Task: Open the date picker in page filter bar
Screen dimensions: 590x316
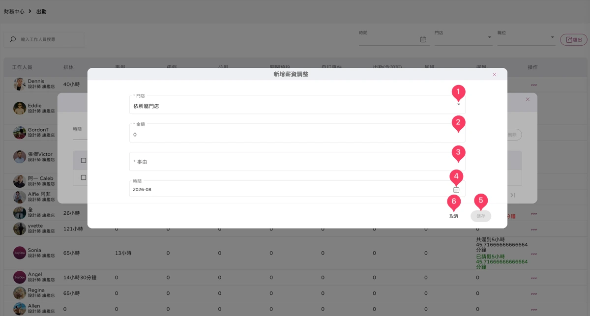Action: point(423,39)
